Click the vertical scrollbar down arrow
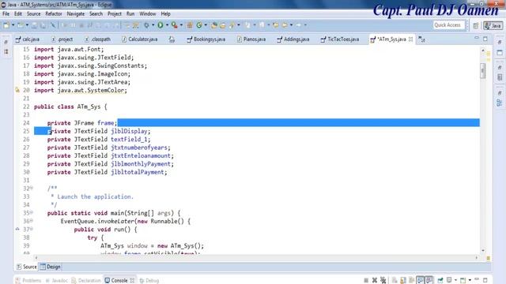Viewport: 506px width, 284px height. [x=483, y=251]
